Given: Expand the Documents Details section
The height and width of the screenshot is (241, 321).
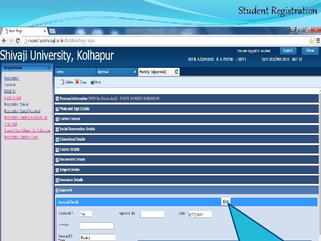Looking at the screenshot, I should coord(186,159).
